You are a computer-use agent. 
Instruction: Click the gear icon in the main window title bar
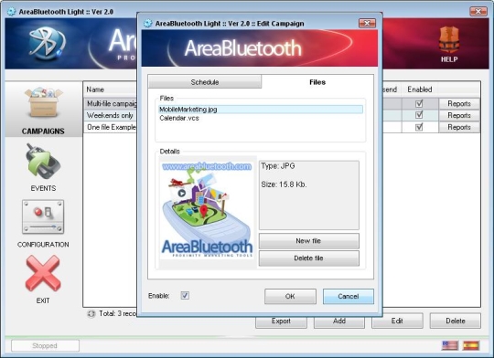coord(11,12)
